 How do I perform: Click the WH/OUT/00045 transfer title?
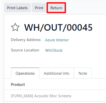pos(58,27)
